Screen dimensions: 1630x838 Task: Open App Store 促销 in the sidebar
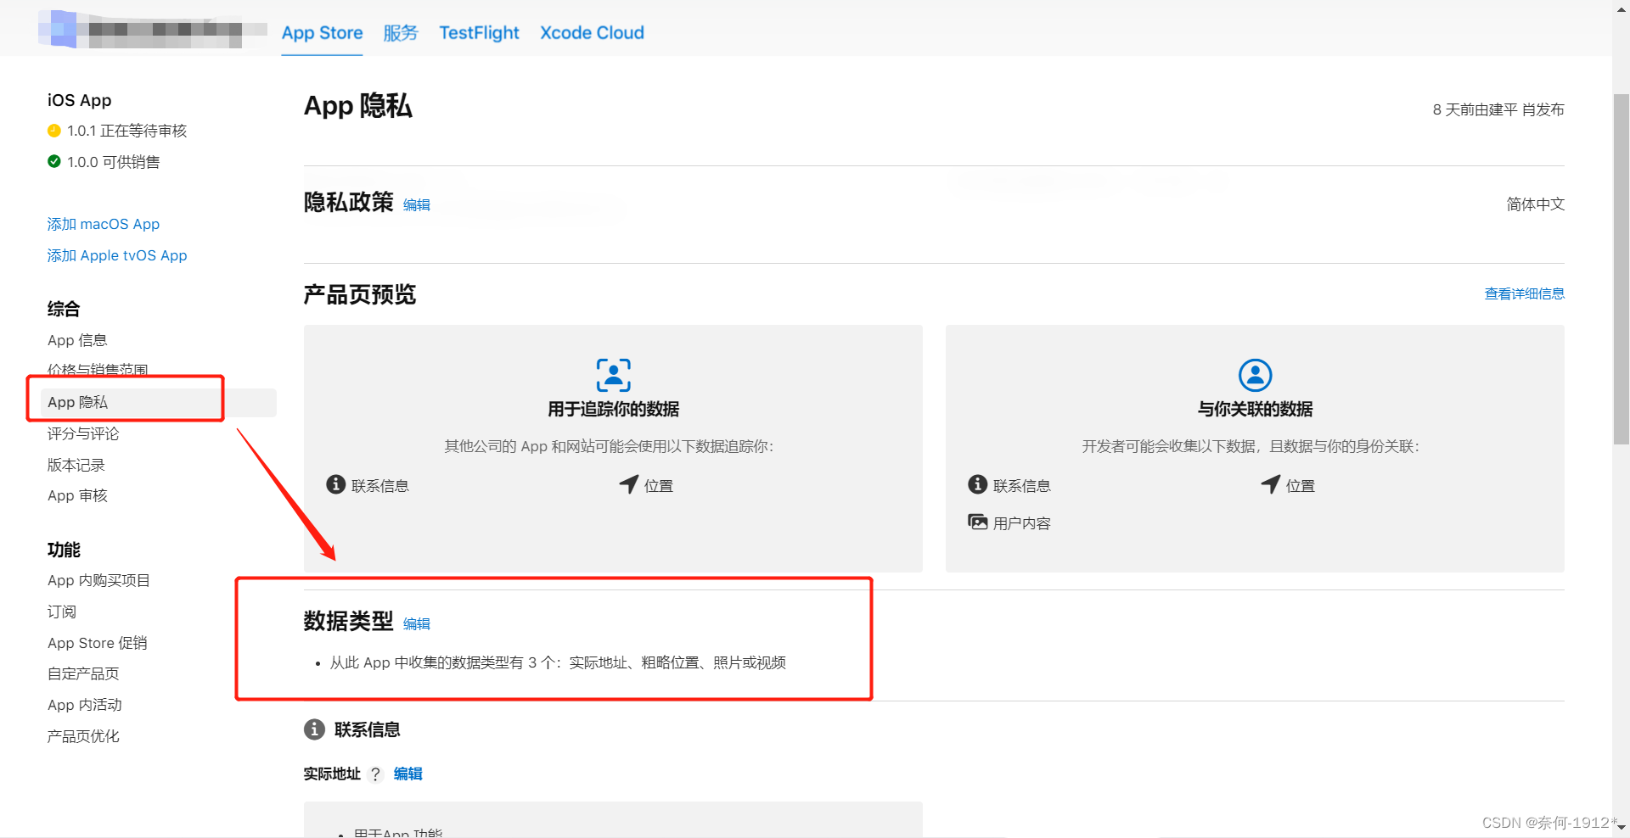coord(98,643)
